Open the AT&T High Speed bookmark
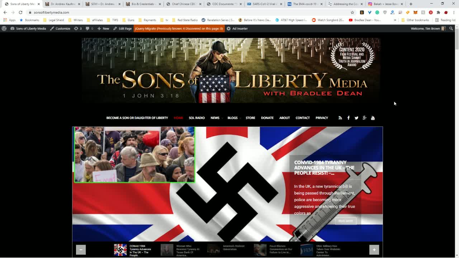The width and height of the screenshot is (459, 258). click(291, 20)
